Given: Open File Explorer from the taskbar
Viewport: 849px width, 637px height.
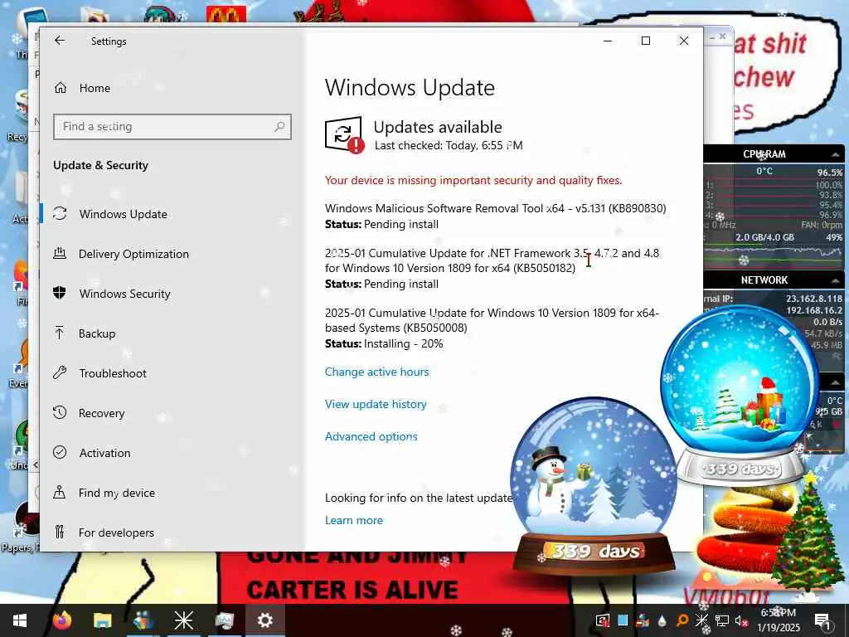Looking at the screenshot, I should coord(102,620).
